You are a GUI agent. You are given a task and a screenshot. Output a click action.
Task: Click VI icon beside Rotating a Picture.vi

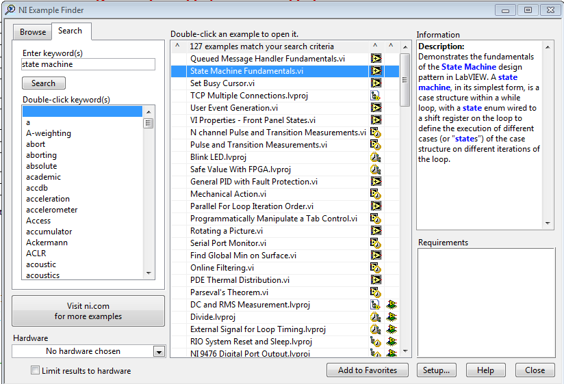376,231
